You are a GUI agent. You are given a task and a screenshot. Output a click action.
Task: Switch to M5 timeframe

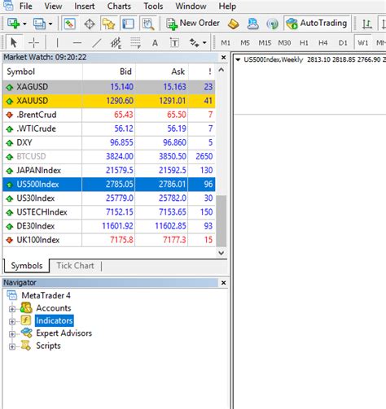tap(245, 43)
